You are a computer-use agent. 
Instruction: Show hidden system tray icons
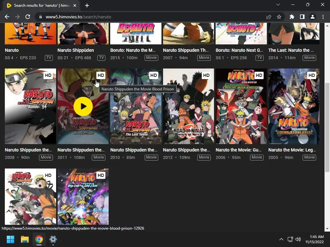tap(281, 239)
